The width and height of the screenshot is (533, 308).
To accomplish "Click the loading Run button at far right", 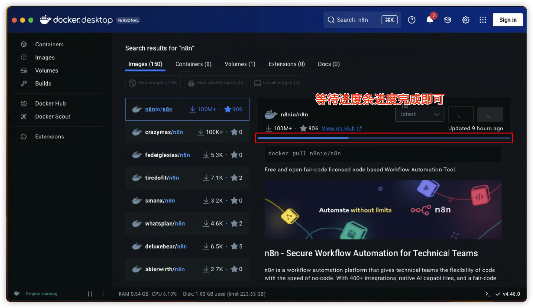I will (x=490, y=114).
